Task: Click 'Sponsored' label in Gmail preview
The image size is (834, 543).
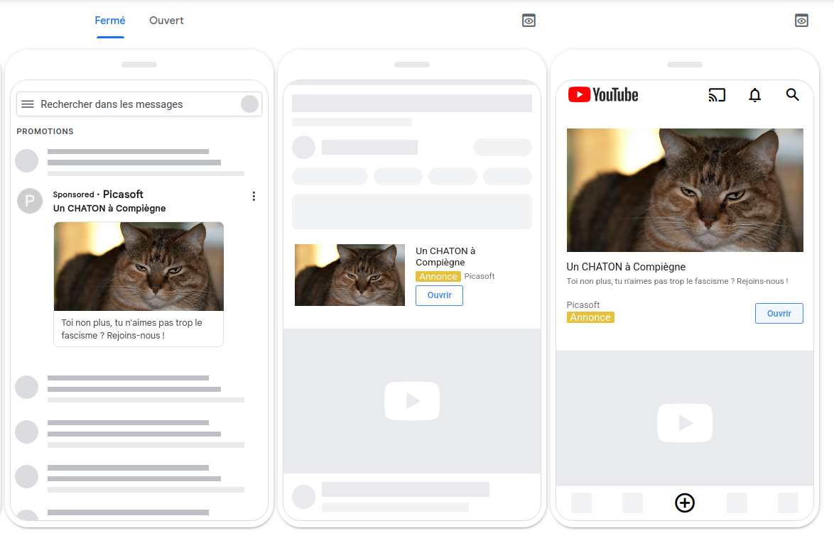Action: point(73,194)
